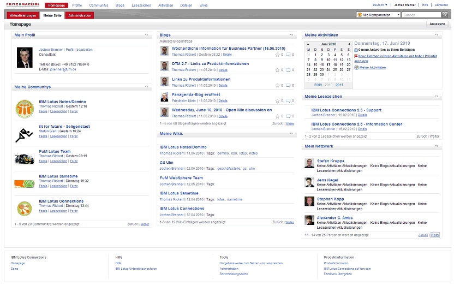Open Details for DTM 2.7 blog entry
The height and width of the screenshot is (285, 454).
tap(223, 70)
